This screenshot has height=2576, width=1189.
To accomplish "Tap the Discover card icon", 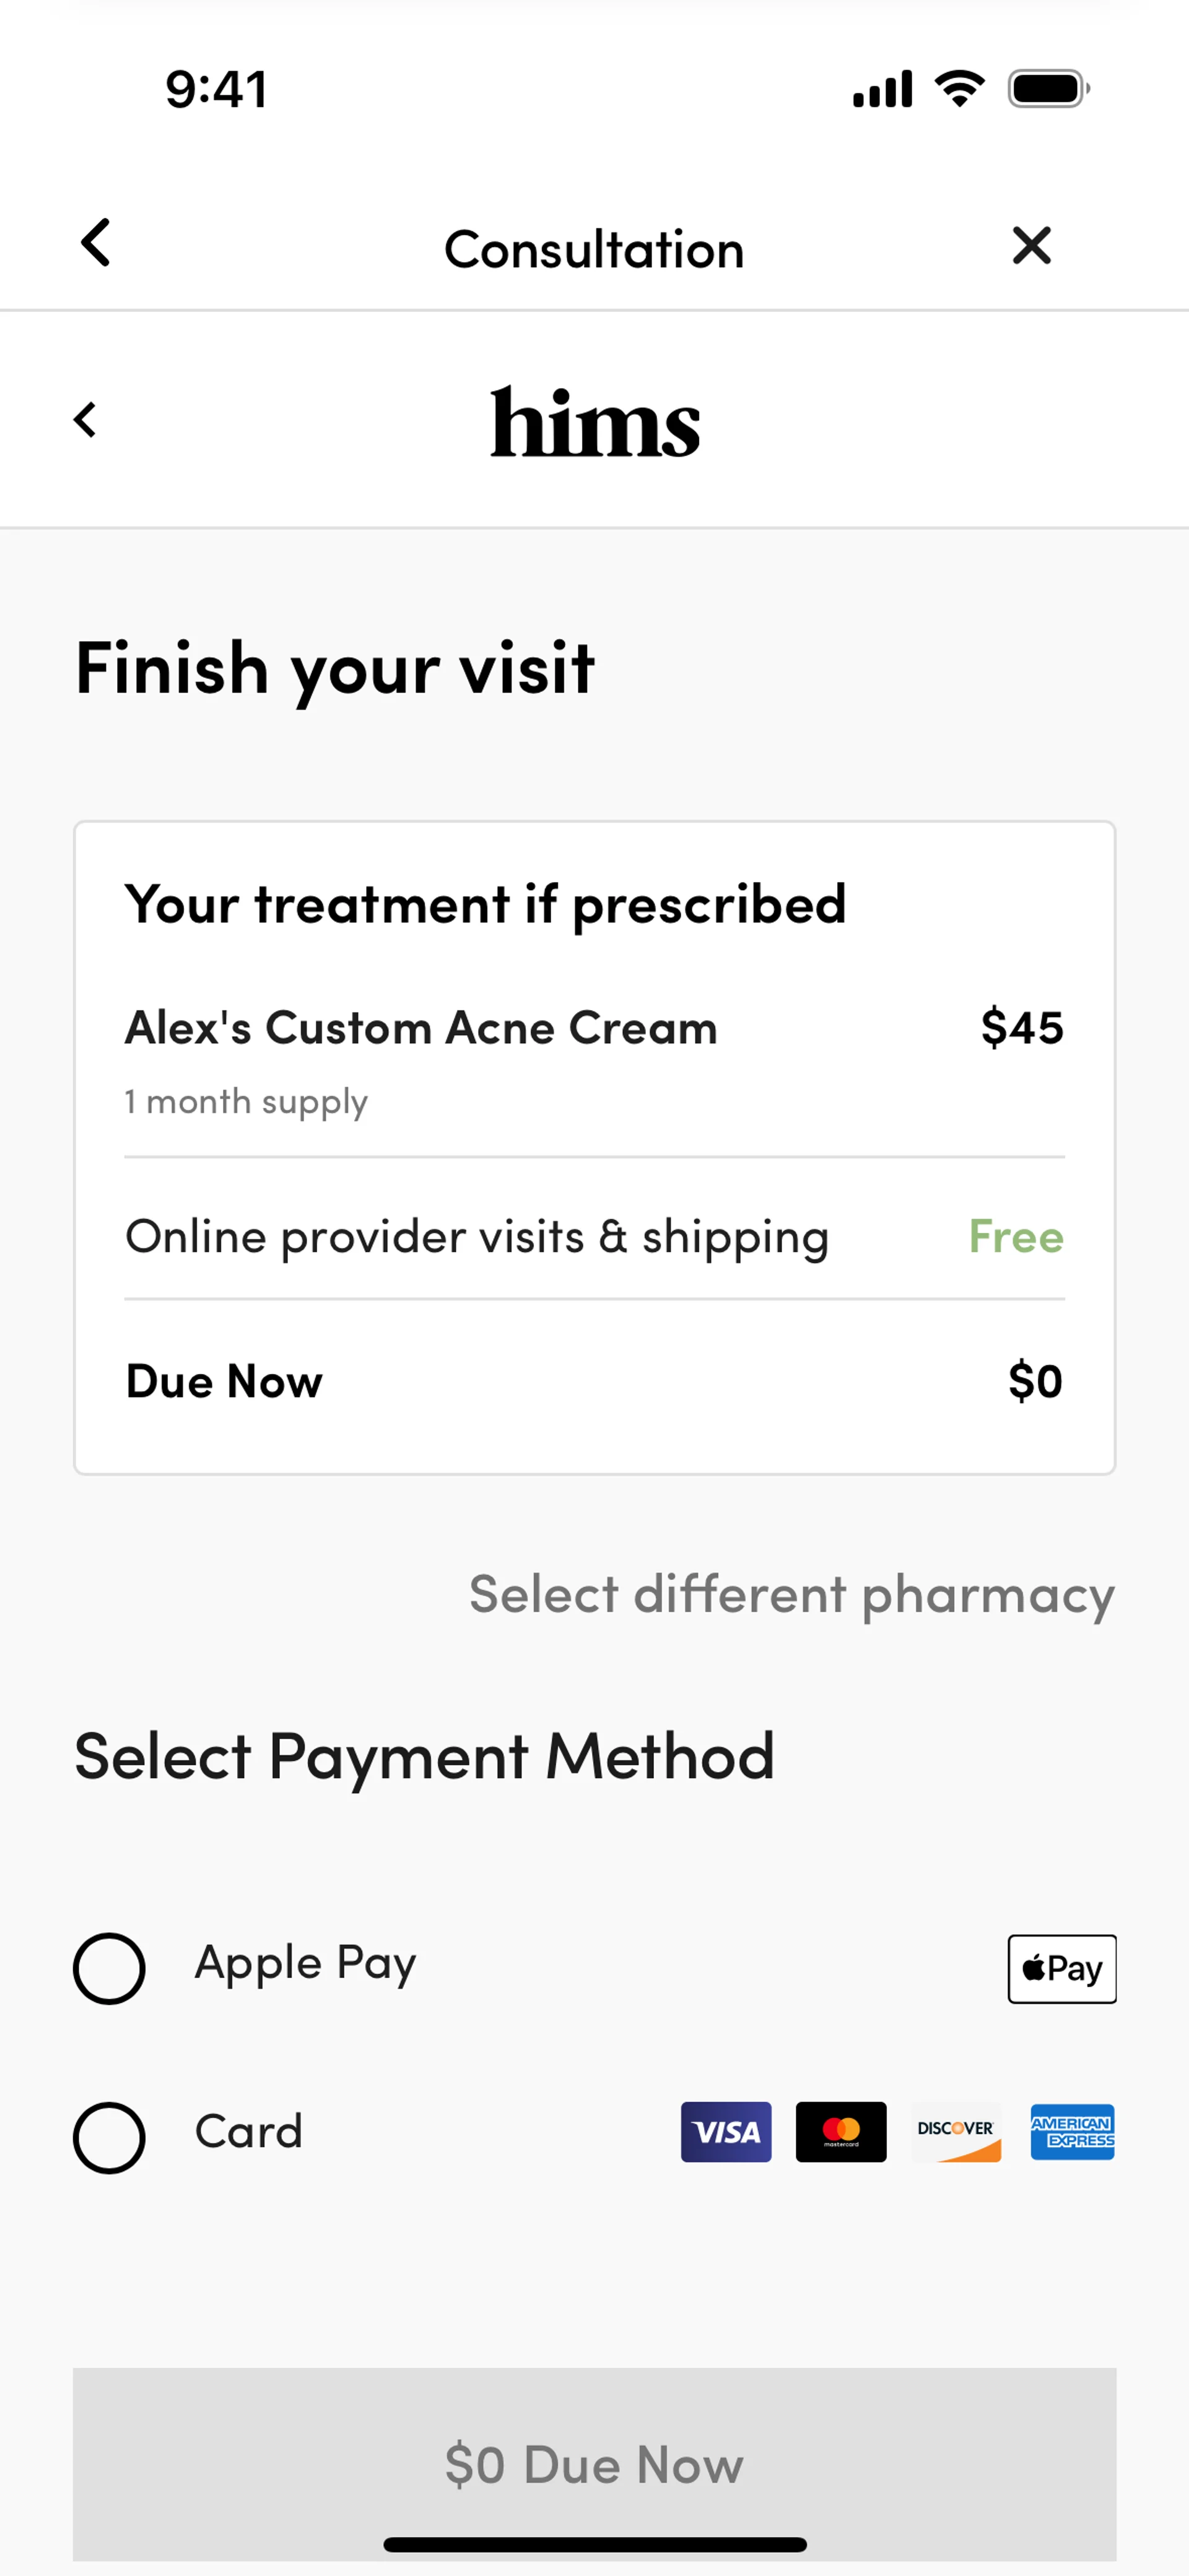I will click(956, 2131).
